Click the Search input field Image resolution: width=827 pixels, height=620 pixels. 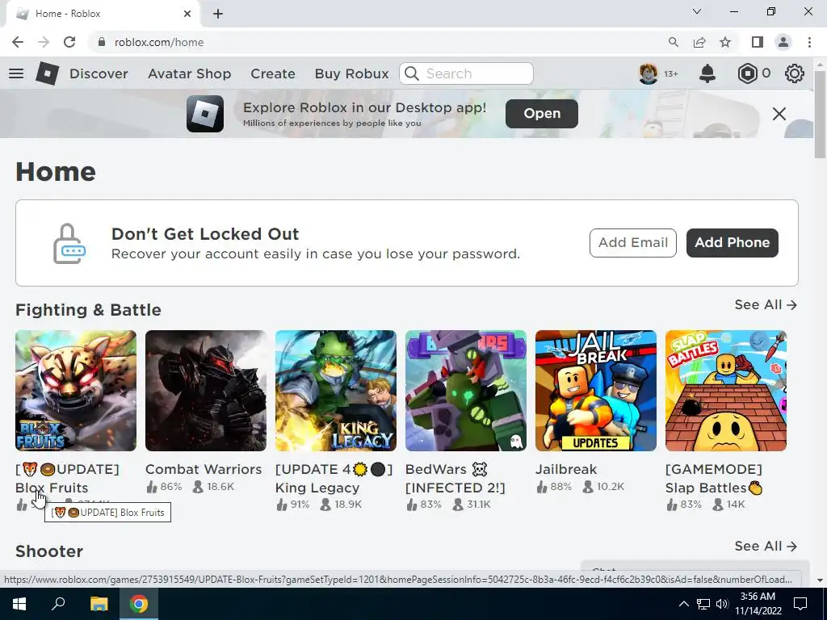(466, 73)
